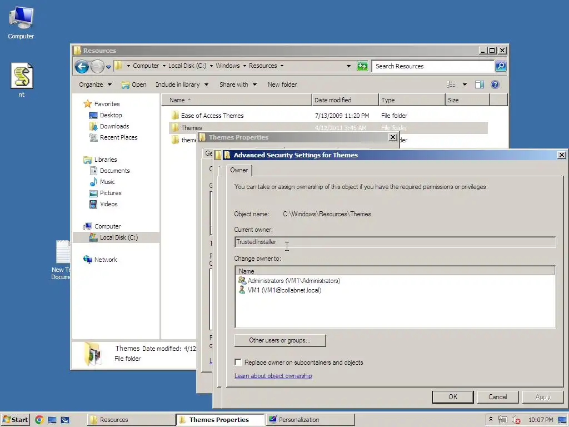
Task: Select Network in the navigation pane
Action: 105,260
